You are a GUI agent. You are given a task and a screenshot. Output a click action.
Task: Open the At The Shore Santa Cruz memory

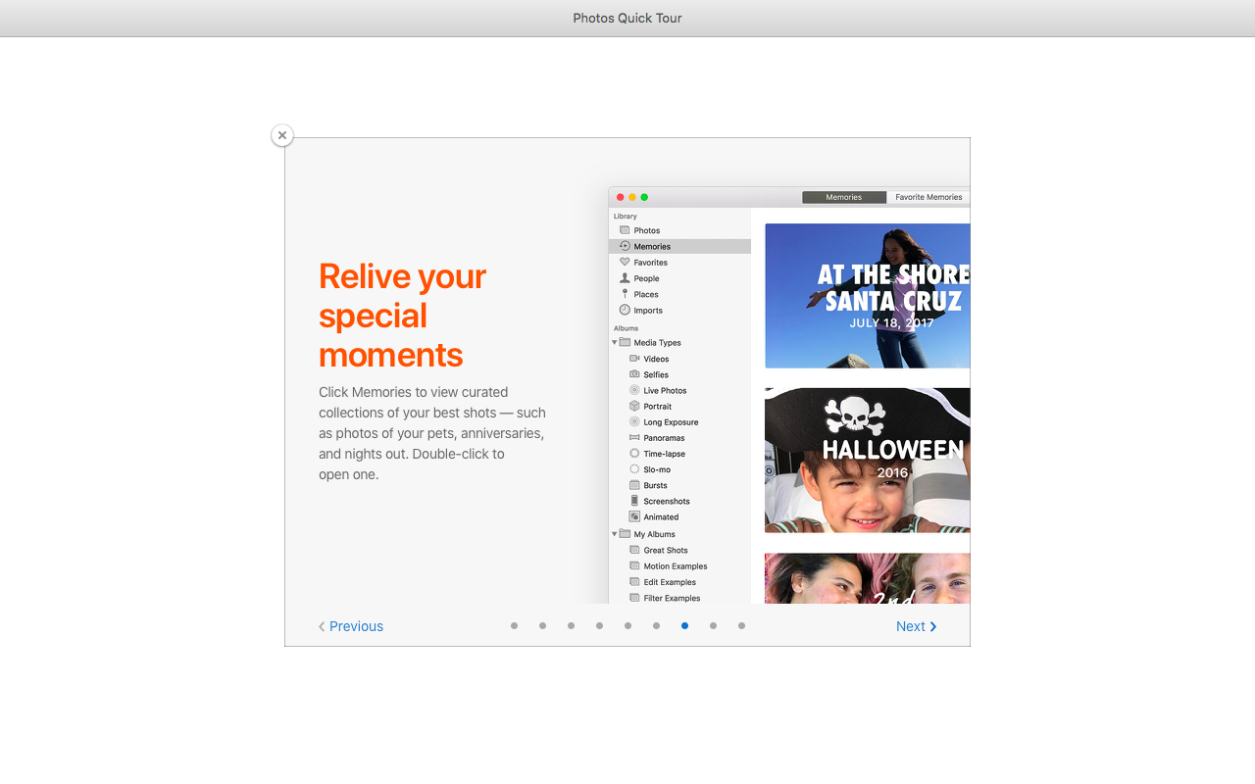coord(867,296)
